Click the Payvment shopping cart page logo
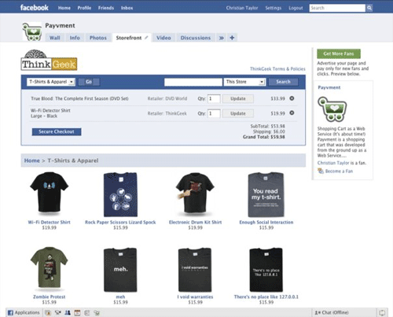The width and height of the screenshot is (393, 317). 31,31
